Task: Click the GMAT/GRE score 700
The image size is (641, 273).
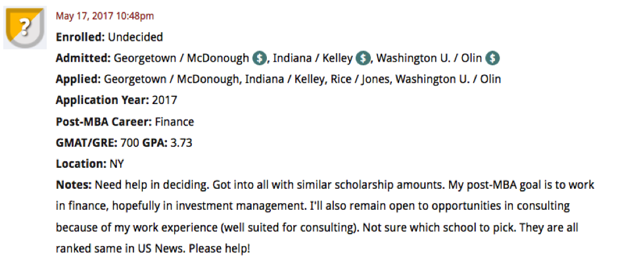Action: click(130, 143)
